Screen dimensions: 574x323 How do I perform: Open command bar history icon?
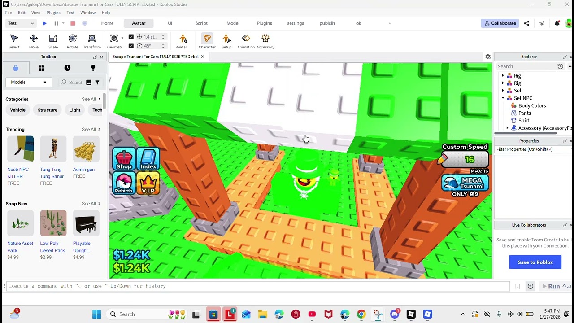531,286
